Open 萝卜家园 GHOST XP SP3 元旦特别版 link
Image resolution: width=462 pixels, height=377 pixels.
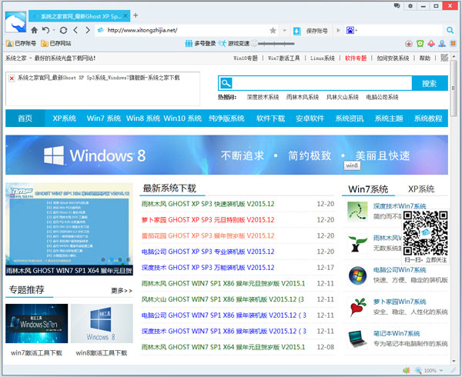click(x=208, y=219)
